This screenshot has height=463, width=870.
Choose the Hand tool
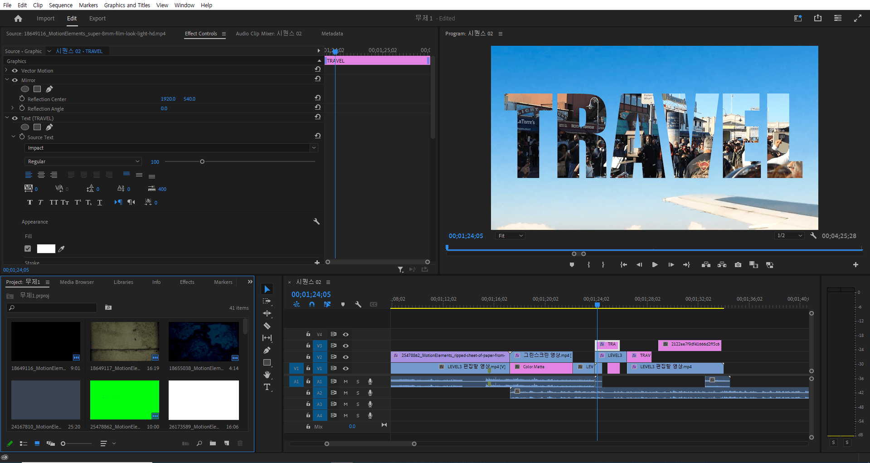click(267, 375)
